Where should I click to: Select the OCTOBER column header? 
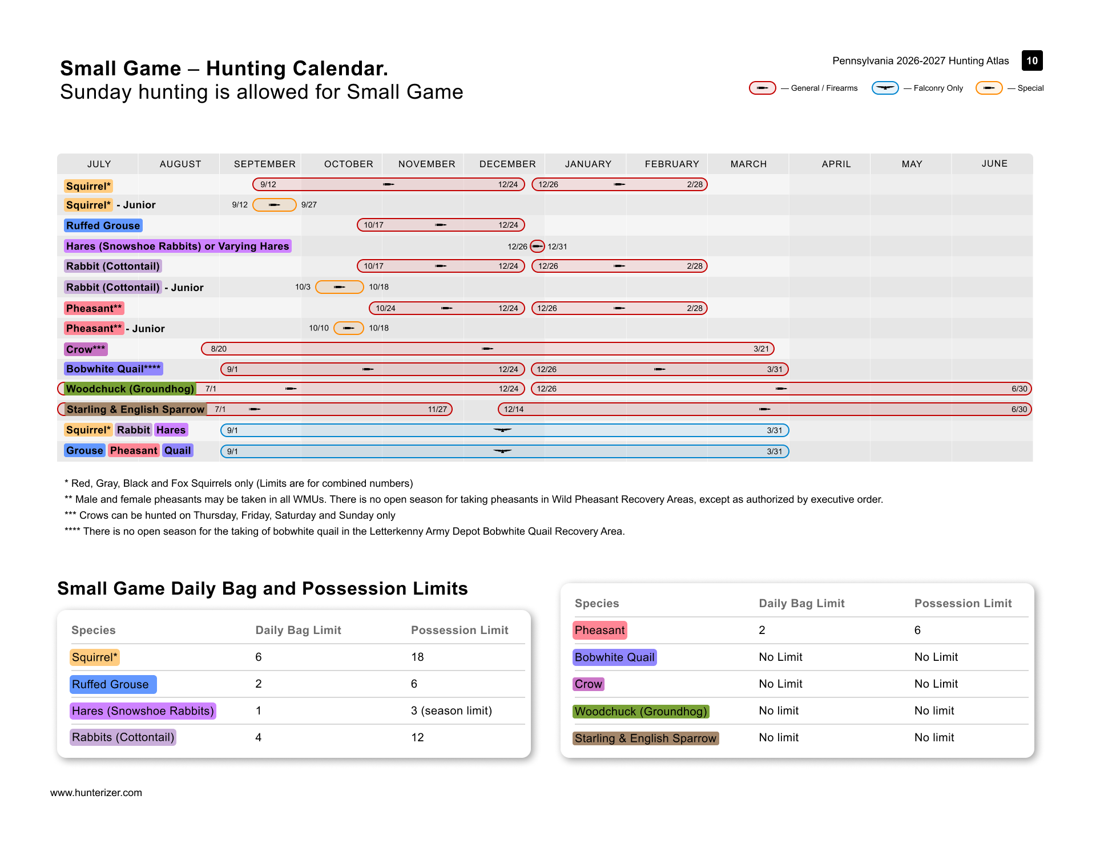pos(348,164)
